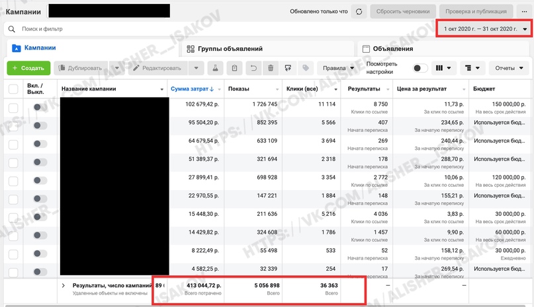Switch to the Кампании tab

click(x=92, y=48)
